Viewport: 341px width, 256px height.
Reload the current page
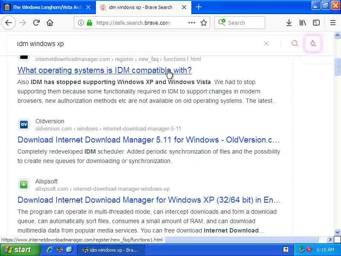coord(36,23)
